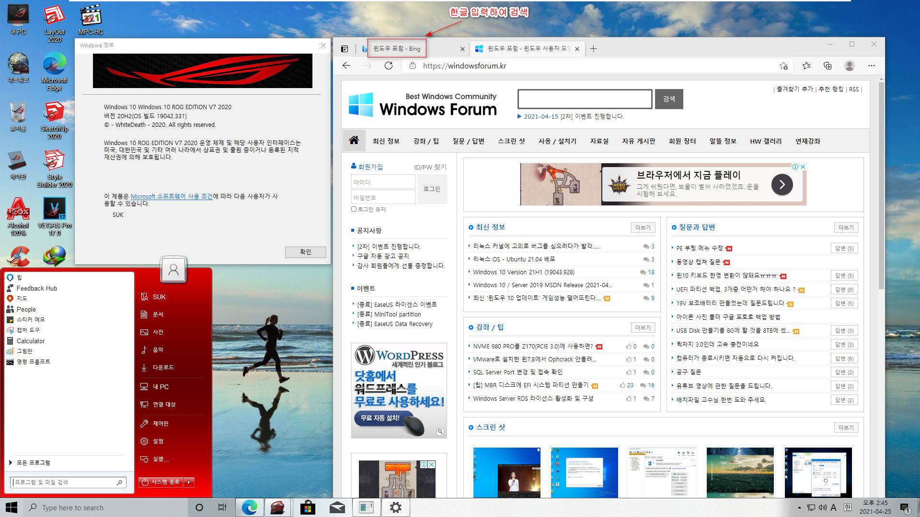Click 시스템 종료 button in start menu

click(161, 482)
